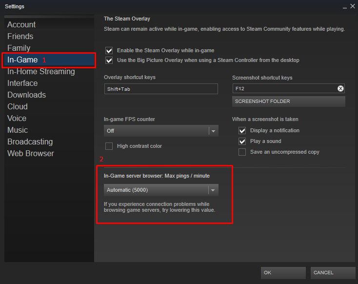
Task: Click the SCREENSHOT FOLDER button
Action: 289,101
